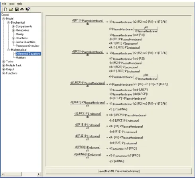Collapse the Biochemical tree node
195x180 pixels.
8,22
